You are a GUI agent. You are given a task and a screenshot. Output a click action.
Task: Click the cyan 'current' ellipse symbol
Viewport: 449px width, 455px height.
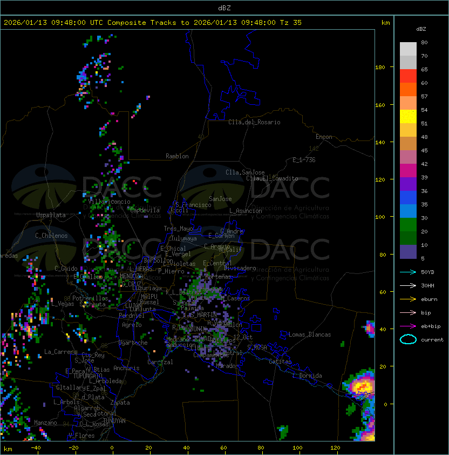click(408, 339)
